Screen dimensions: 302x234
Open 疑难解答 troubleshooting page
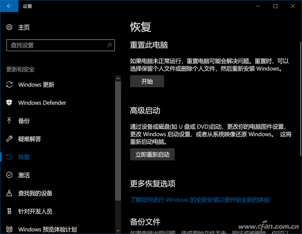point(29,139)
